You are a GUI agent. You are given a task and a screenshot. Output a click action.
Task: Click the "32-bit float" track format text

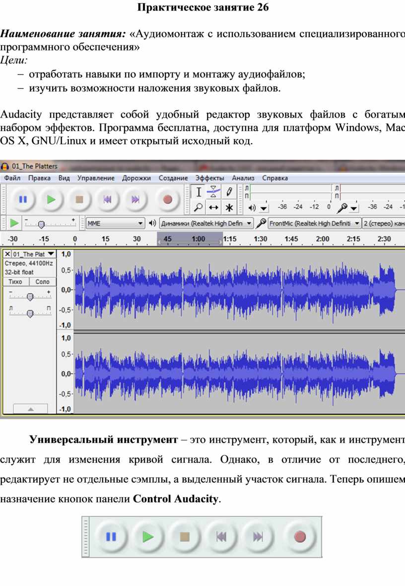(19, 273)
